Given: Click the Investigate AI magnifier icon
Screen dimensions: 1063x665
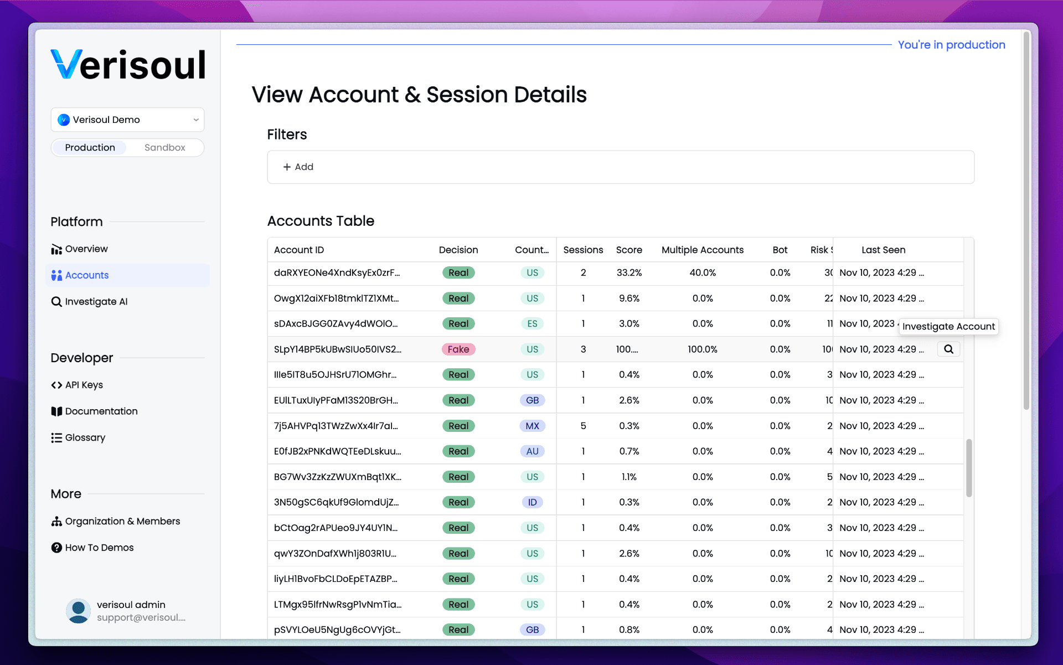Looking at the screenshot, I should pyautogui.click(x=56, y=302).
